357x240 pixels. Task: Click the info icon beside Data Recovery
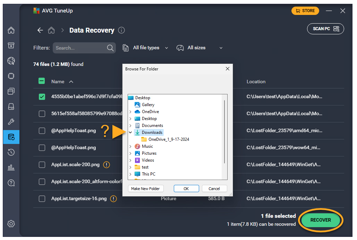121,30
